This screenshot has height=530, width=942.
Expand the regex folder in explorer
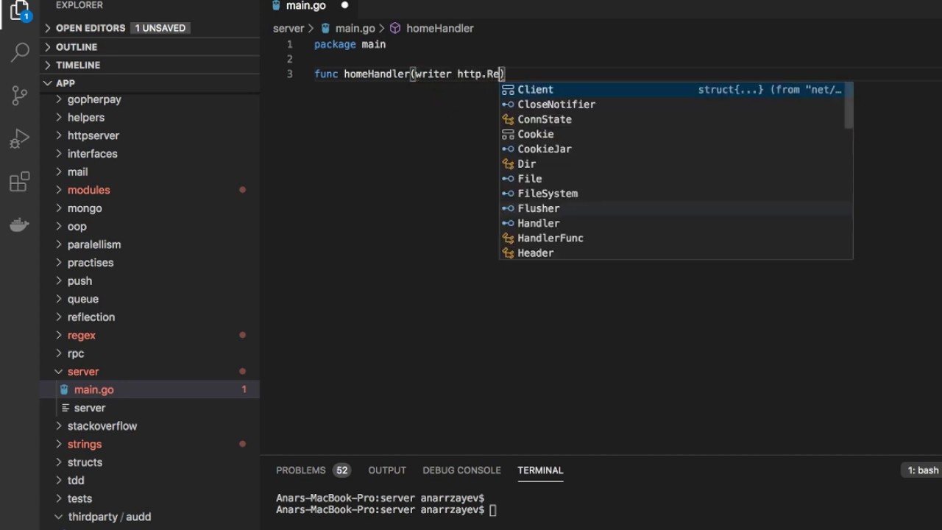(150, 335)
